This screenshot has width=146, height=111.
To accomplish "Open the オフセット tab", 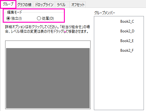I will [x=78, y=5].
